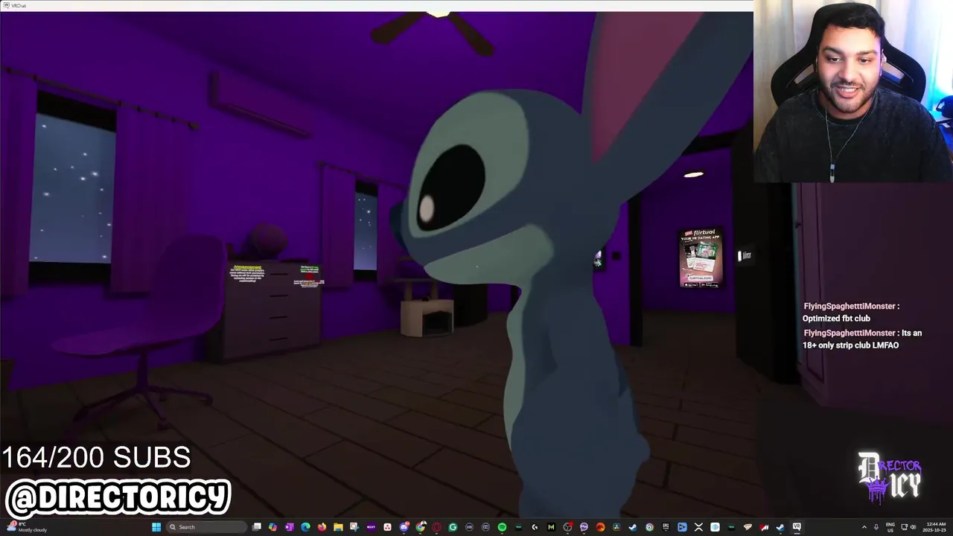Viewport: 953px width, 536px height.
Task: Open Logitech G Hub from the taskbar
Action: tap(535, 527)
